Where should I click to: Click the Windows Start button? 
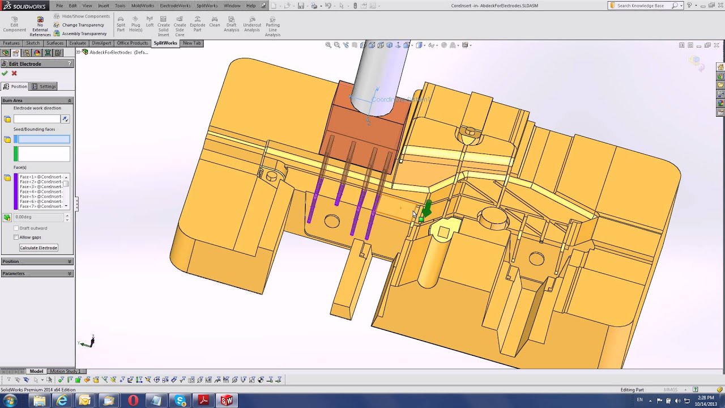[10, 401]
